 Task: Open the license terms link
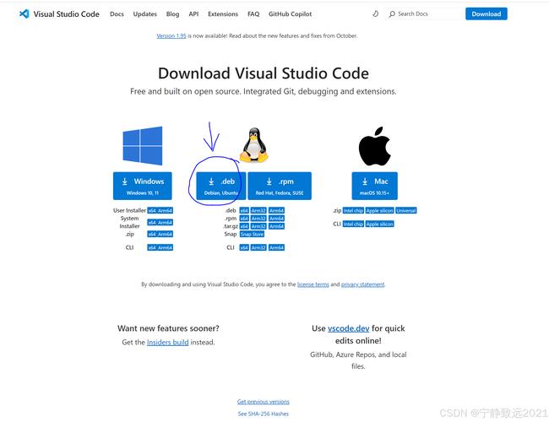coord(313,284)
